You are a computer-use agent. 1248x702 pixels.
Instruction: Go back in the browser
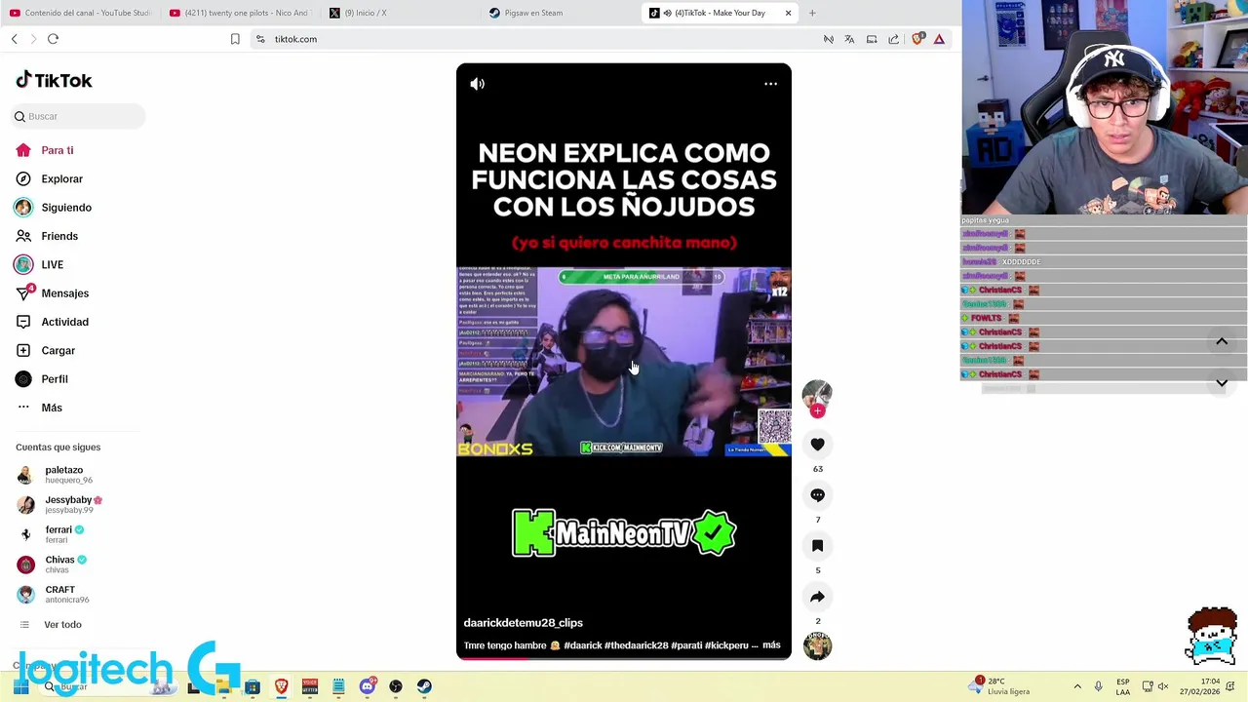point(14,39)
